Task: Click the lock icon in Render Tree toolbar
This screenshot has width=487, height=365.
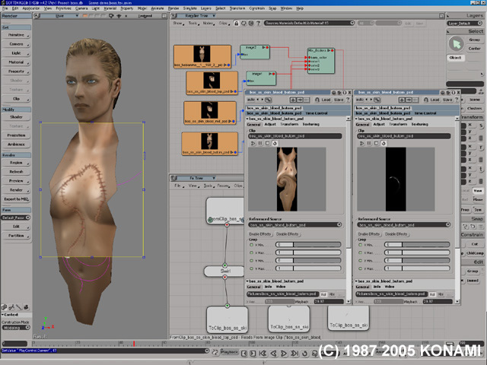Action: 237,24
